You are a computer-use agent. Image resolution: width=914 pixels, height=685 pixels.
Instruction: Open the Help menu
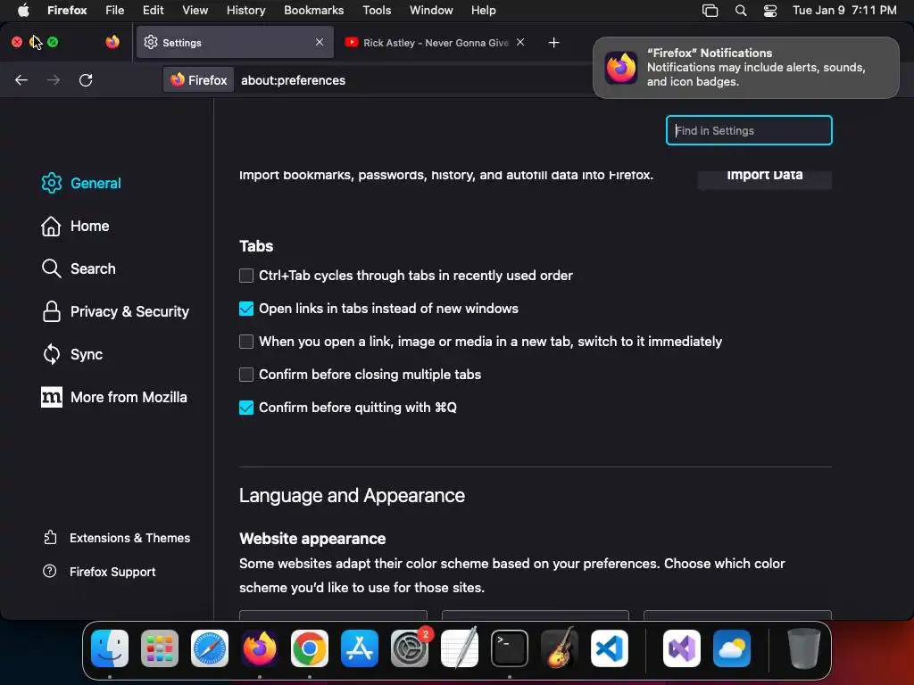click(483, 10)
